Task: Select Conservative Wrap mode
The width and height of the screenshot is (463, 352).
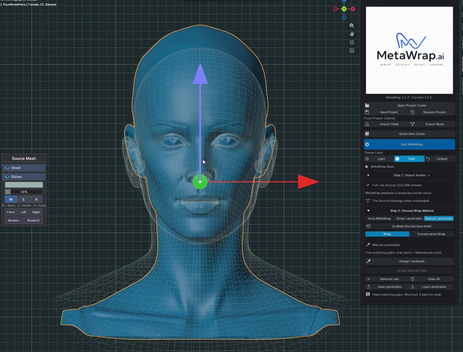Action: coord(431,234)
